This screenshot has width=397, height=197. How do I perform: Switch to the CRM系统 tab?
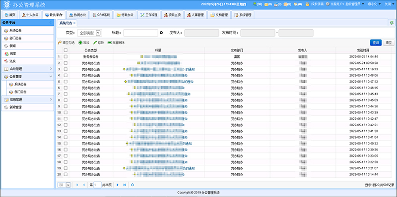coord(101,15)
